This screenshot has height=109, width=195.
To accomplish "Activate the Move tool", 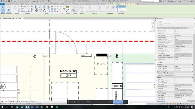I will click(37, 11).
